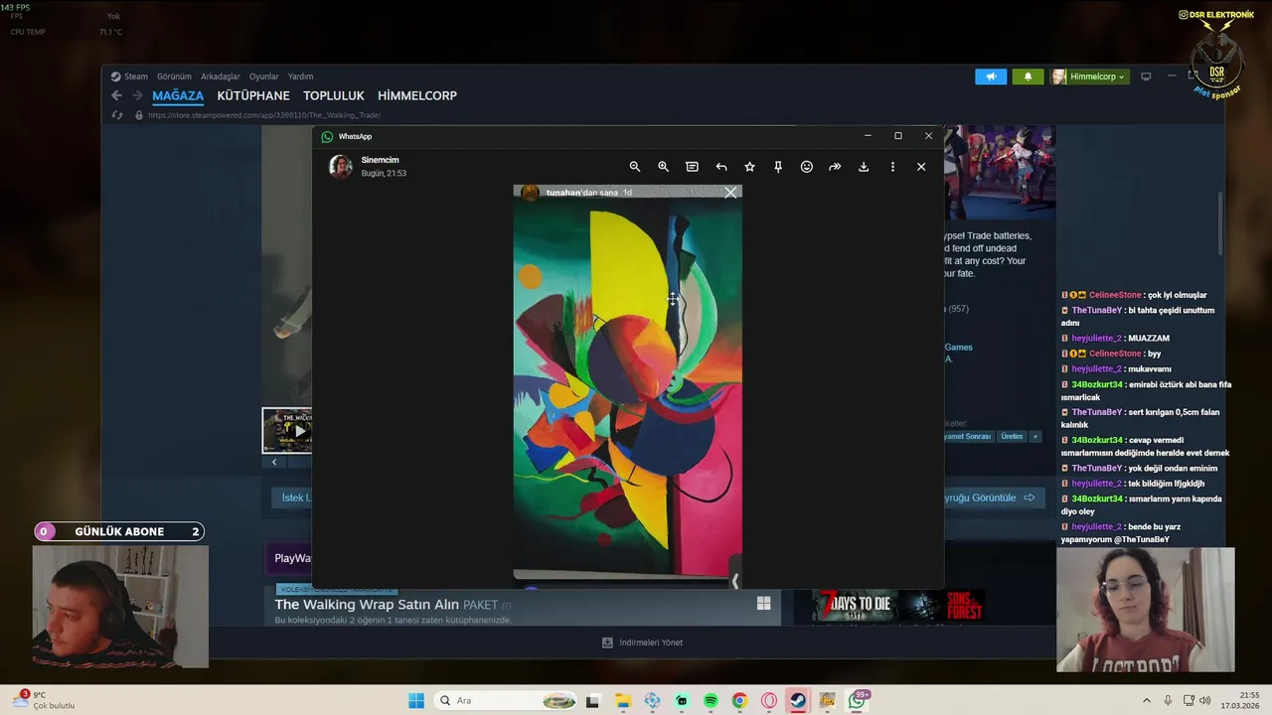Click the Üretim tag
The width and height of the screenshot is (1272, 715).
1011,436
